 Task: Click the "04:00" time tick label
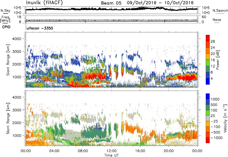(54, 151)
